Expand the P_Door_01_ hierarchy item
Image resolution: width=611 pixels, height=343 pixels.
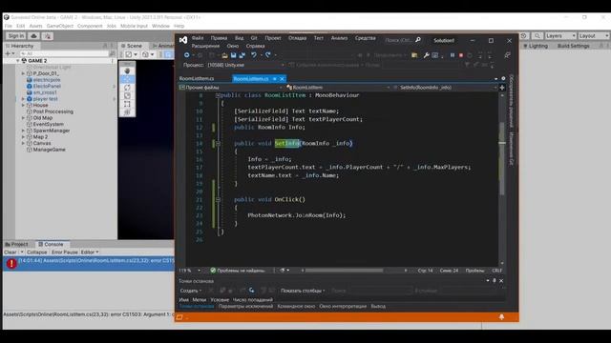(x=23, y=73)
